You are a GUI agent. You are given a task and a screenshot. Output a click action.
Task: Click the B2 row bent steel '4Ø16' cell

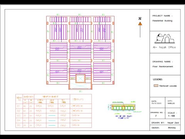click(52, 111)
